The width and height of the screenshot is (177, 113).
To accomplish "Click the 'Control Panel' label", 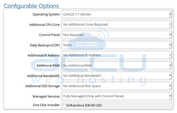I will (49, 35).
